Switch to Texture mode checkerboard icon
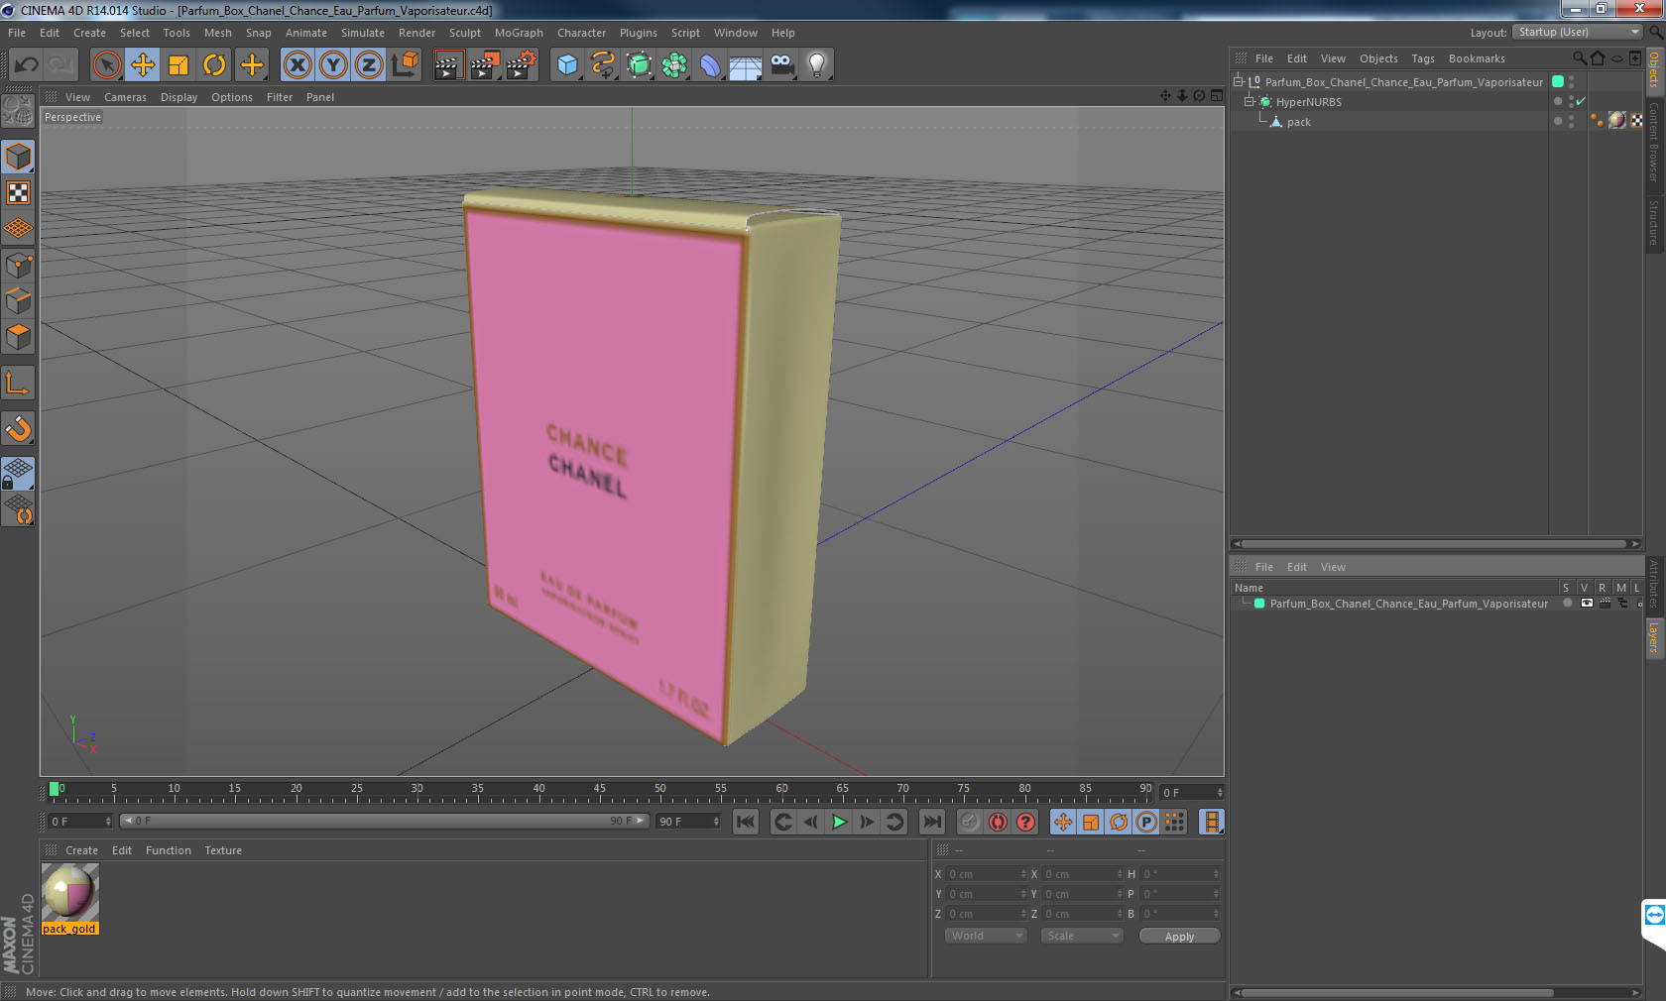 (x=18, y=193)
